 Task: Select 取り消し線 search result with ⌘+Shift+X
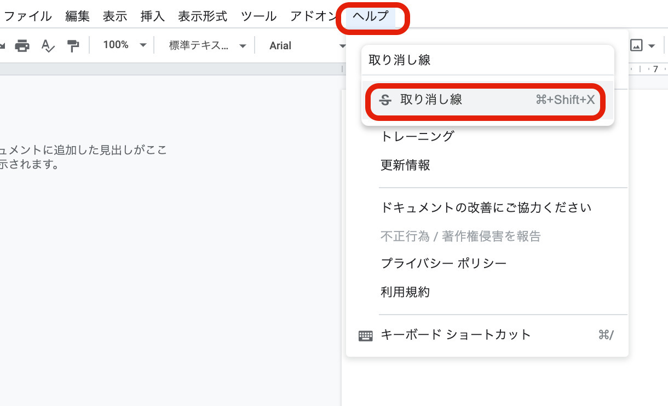[x=487, y=100]
